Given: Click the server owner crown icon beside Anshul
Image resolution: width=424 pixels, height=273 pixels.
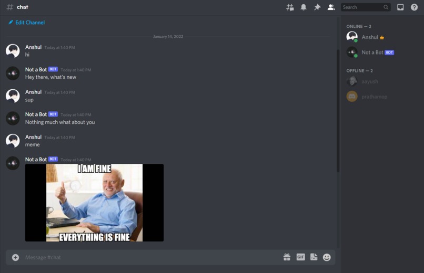Looking at the screenshot, I should (382, 37).
